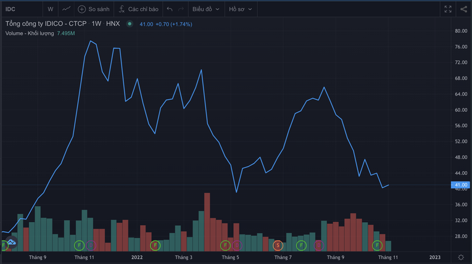Redo the chart action
The image size is (472, 264).
(x=181, y=9)
